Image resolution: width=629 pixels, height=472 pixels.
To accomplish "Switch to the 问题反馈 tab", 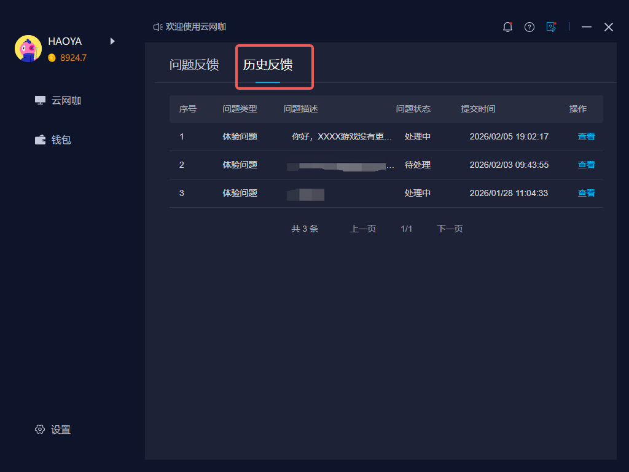I will (x=194, y=65).
